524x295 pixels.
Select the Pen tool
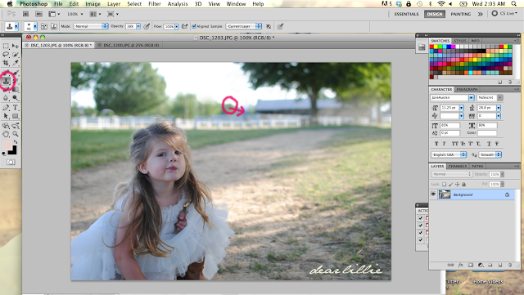[6, 107]
